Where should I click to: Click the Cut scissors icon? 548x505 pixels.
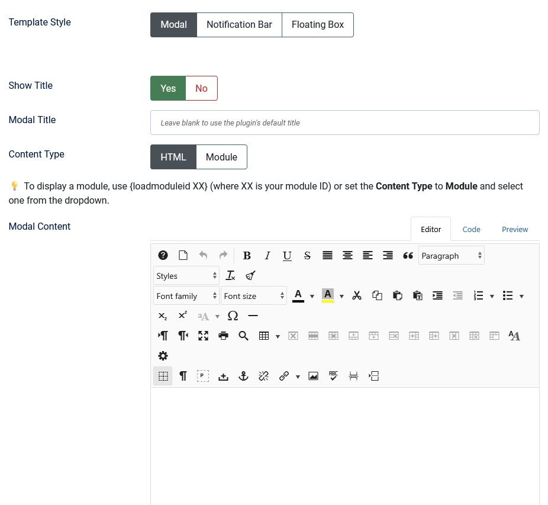tap(357, 295)
